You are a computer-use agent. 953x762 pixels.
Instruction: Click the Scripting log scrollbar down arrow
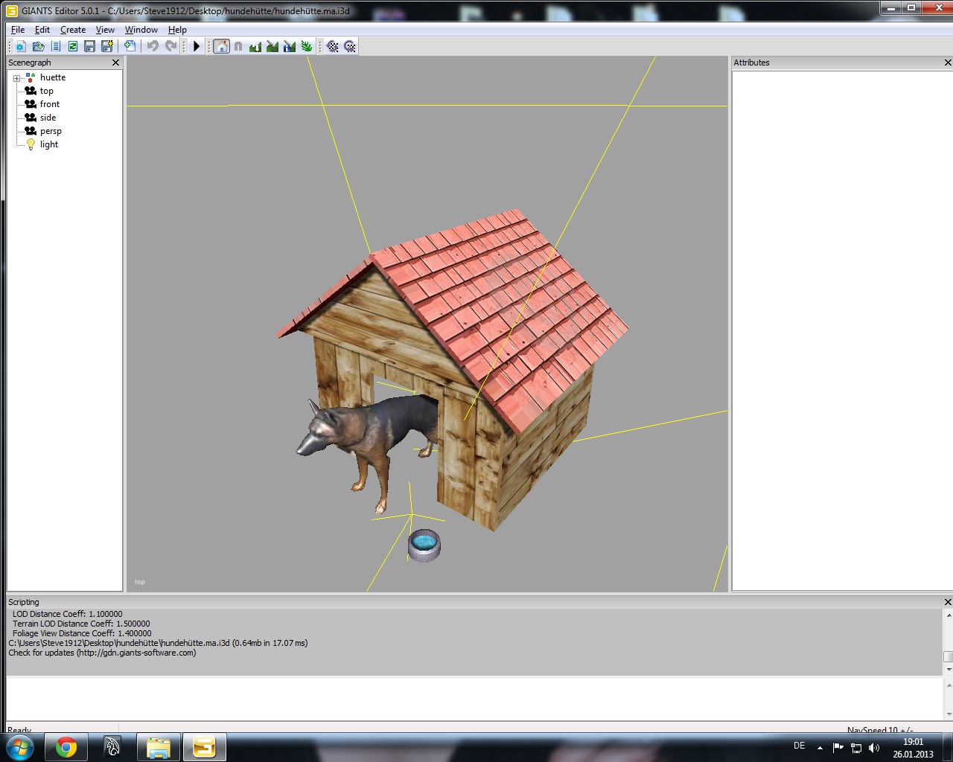[x=948, y=670]
